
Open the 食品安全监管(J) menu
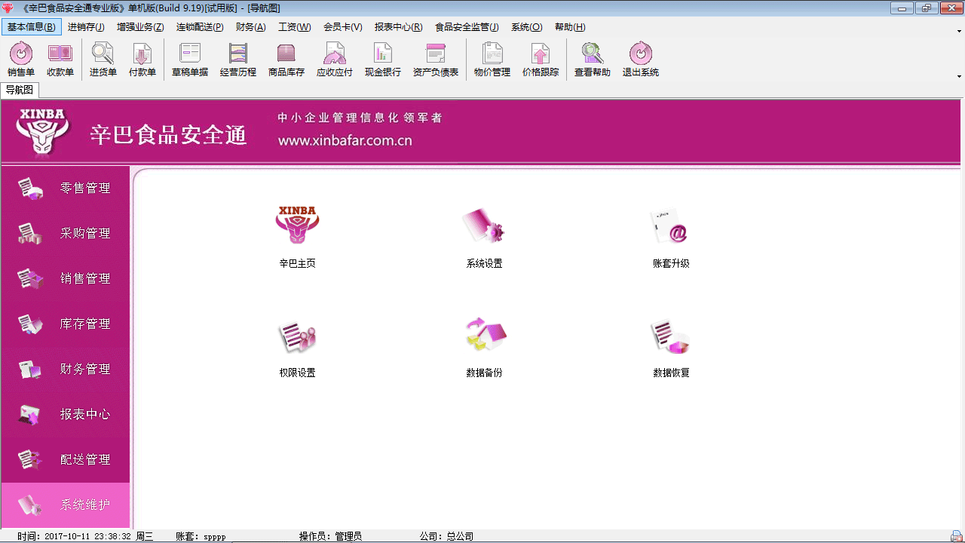click(467, 27)
